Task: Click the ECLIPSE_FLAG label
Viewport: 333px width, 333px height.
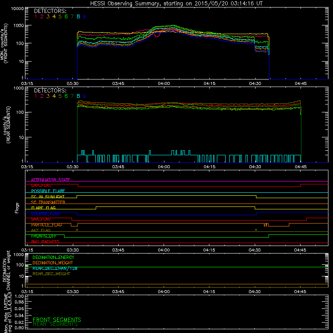Action: click(45, 214)
